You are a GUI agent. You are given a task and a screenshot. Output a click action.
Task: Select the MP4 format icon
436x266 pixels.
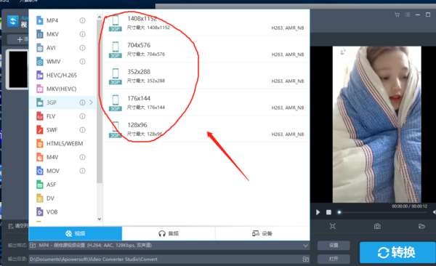(40, 20)
